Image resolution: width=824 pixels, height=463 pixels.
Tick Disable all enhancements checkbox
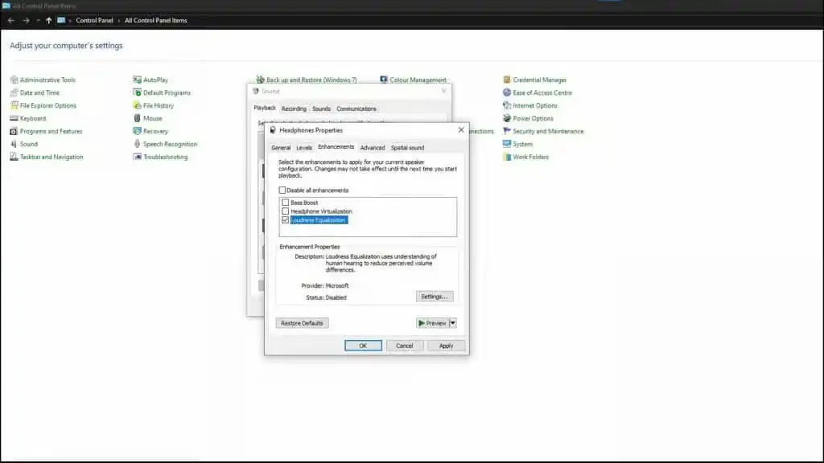[282, 190]
